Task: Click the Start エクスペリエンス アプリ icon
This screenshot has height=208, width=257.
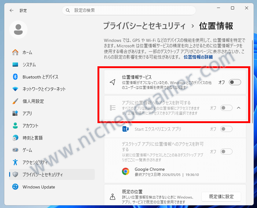Action: pyautogui.click(x=126, y=129)
